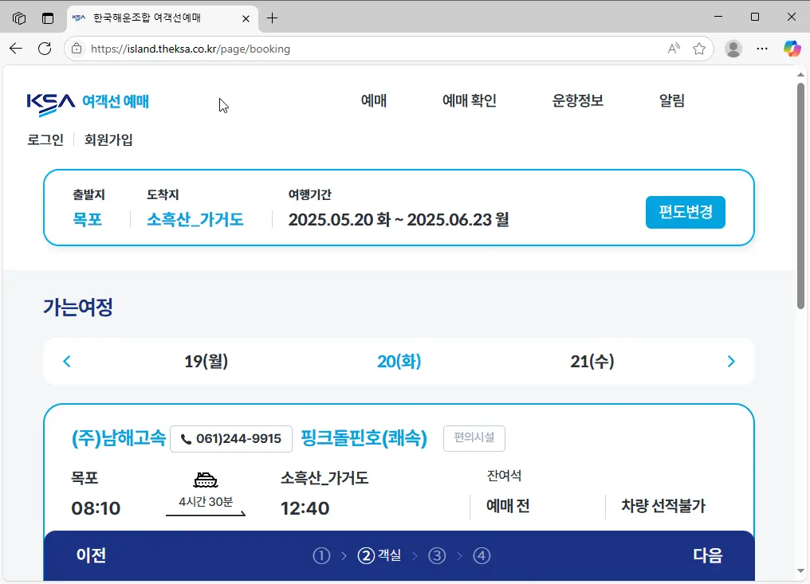
Task: Select the 19(월) date
Action: coord(207,361)
